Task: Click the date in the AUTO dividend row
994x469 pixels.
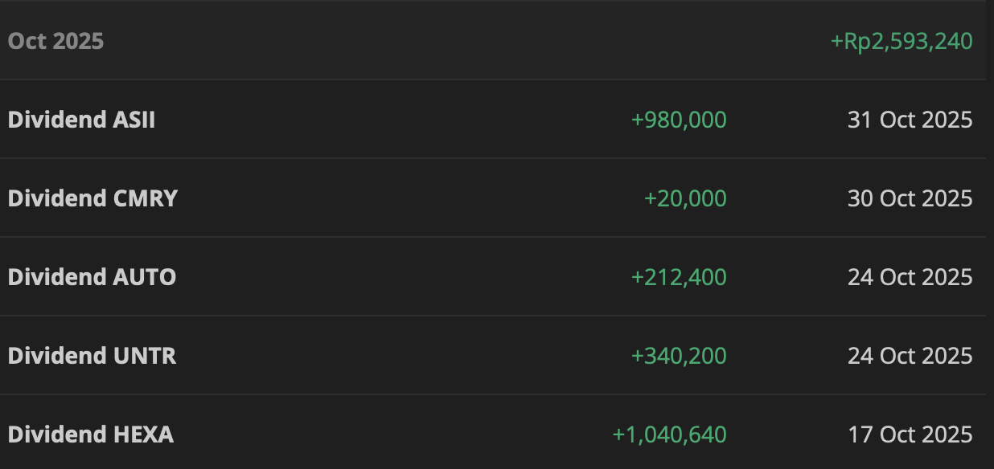Action: pos(910,277)
